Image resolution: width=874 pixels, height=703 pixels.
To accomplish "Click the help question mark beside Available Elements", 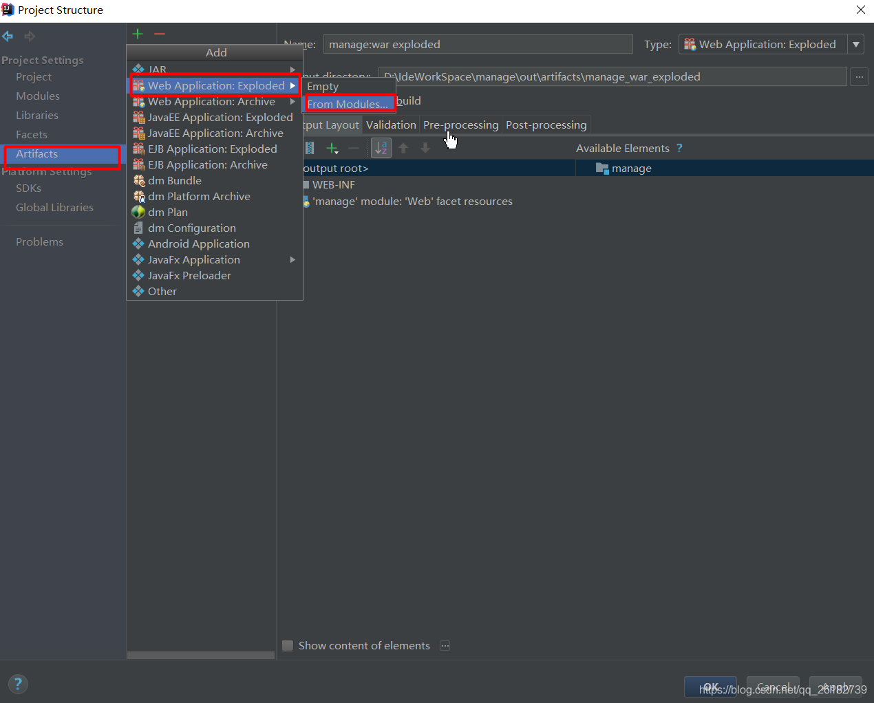I will pos(679,148).
